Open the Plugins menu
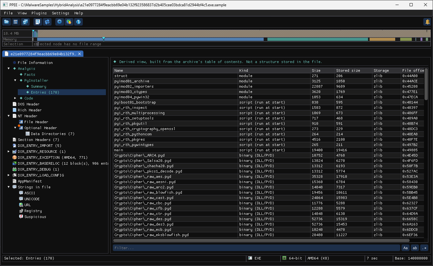Screen dimensions: 433x266 tap(39, 13)
